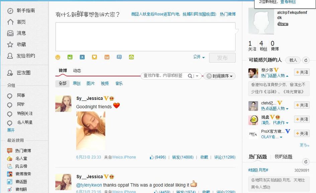Click the blue insert-video icon
Image resolution: width=316 pixels, height=193 pixels.
pyautogui.click(x=82, y=57)
